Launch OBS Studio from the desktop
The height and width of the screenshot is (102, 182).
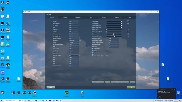(x=3, y=23)
